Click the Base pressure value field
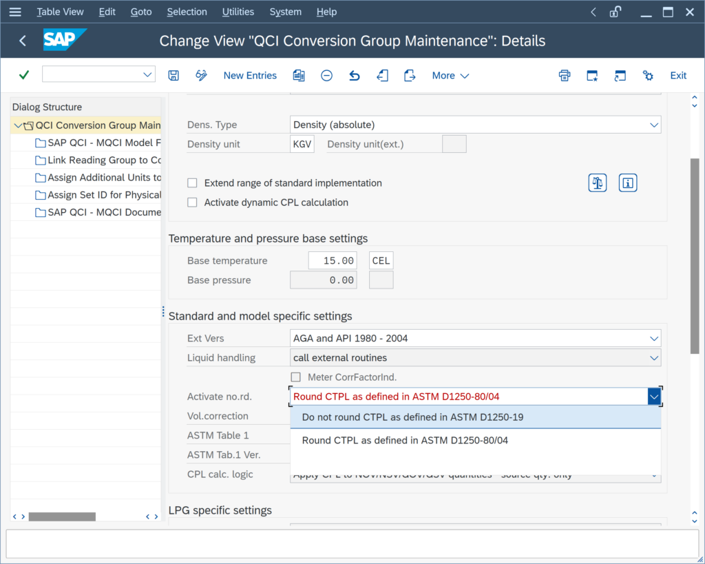This screenshot has width=705, height=564. [x=324, y=280]
